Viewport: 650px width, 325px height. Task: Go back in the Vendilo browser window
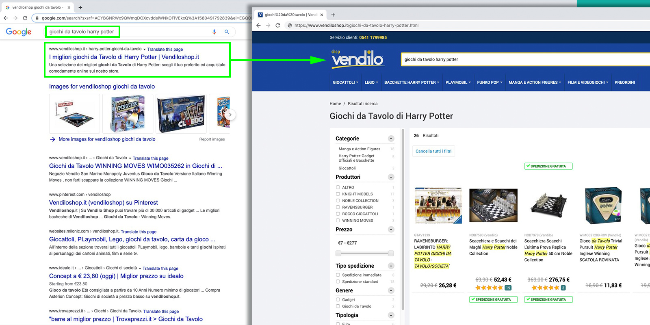click(258, 25)
